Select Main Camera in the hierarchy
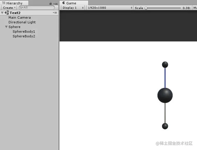This screenshot has height=150, width=197. click(x=20, y=18)
